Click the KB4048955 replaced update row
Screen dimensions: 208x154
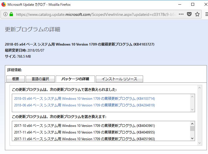point(84,132)
